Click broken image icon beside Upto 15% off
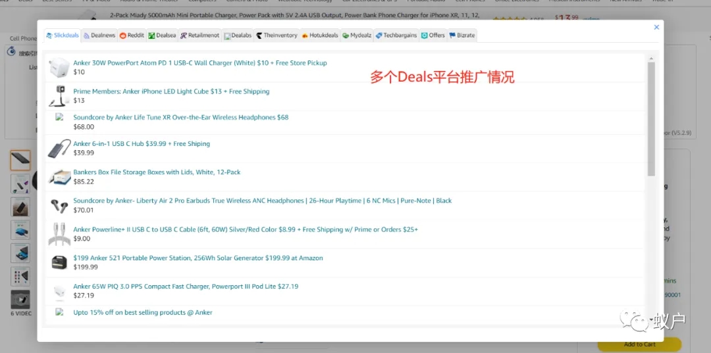 coord(59,312)
